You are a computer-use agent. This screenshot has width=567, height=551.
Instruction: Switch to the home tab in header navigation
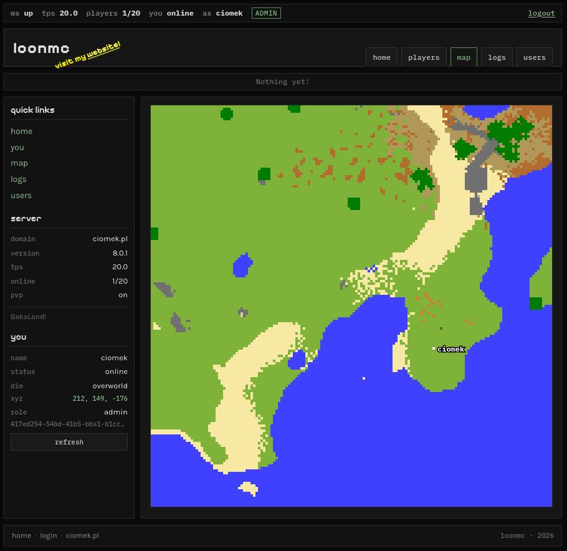click(381, 57)
